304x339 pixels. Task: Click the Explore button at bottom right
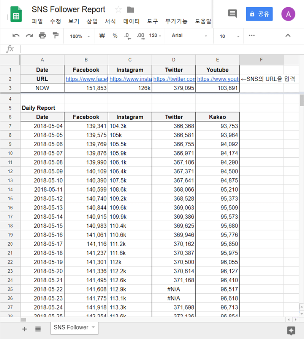(x=291, y=330)
